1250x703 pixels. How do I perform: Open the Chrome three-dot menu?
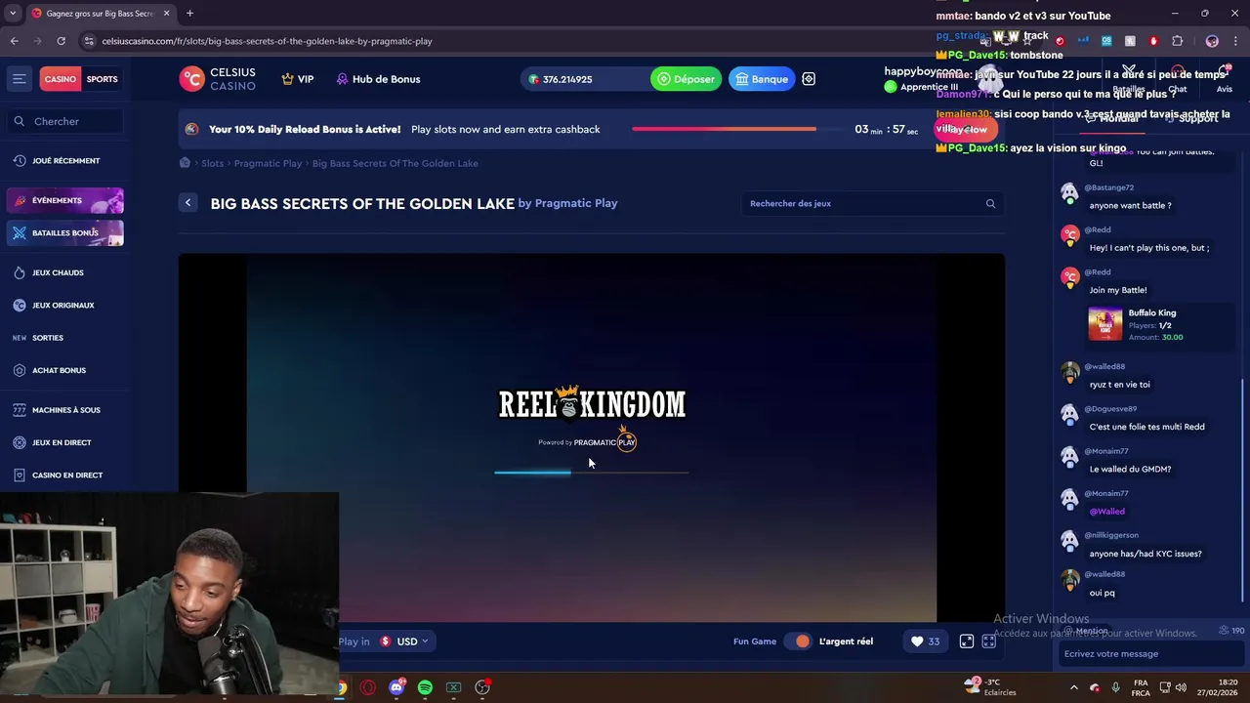[x=1235, y=41]
